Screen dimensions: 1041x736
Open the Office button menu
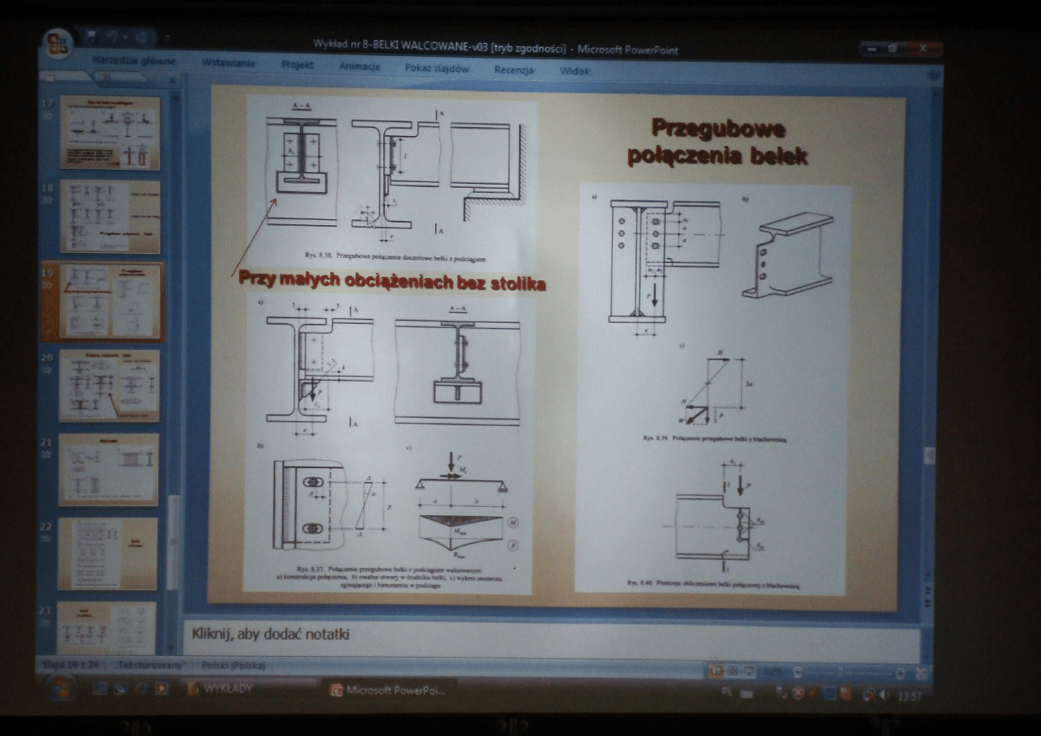(x=59, y=45)
